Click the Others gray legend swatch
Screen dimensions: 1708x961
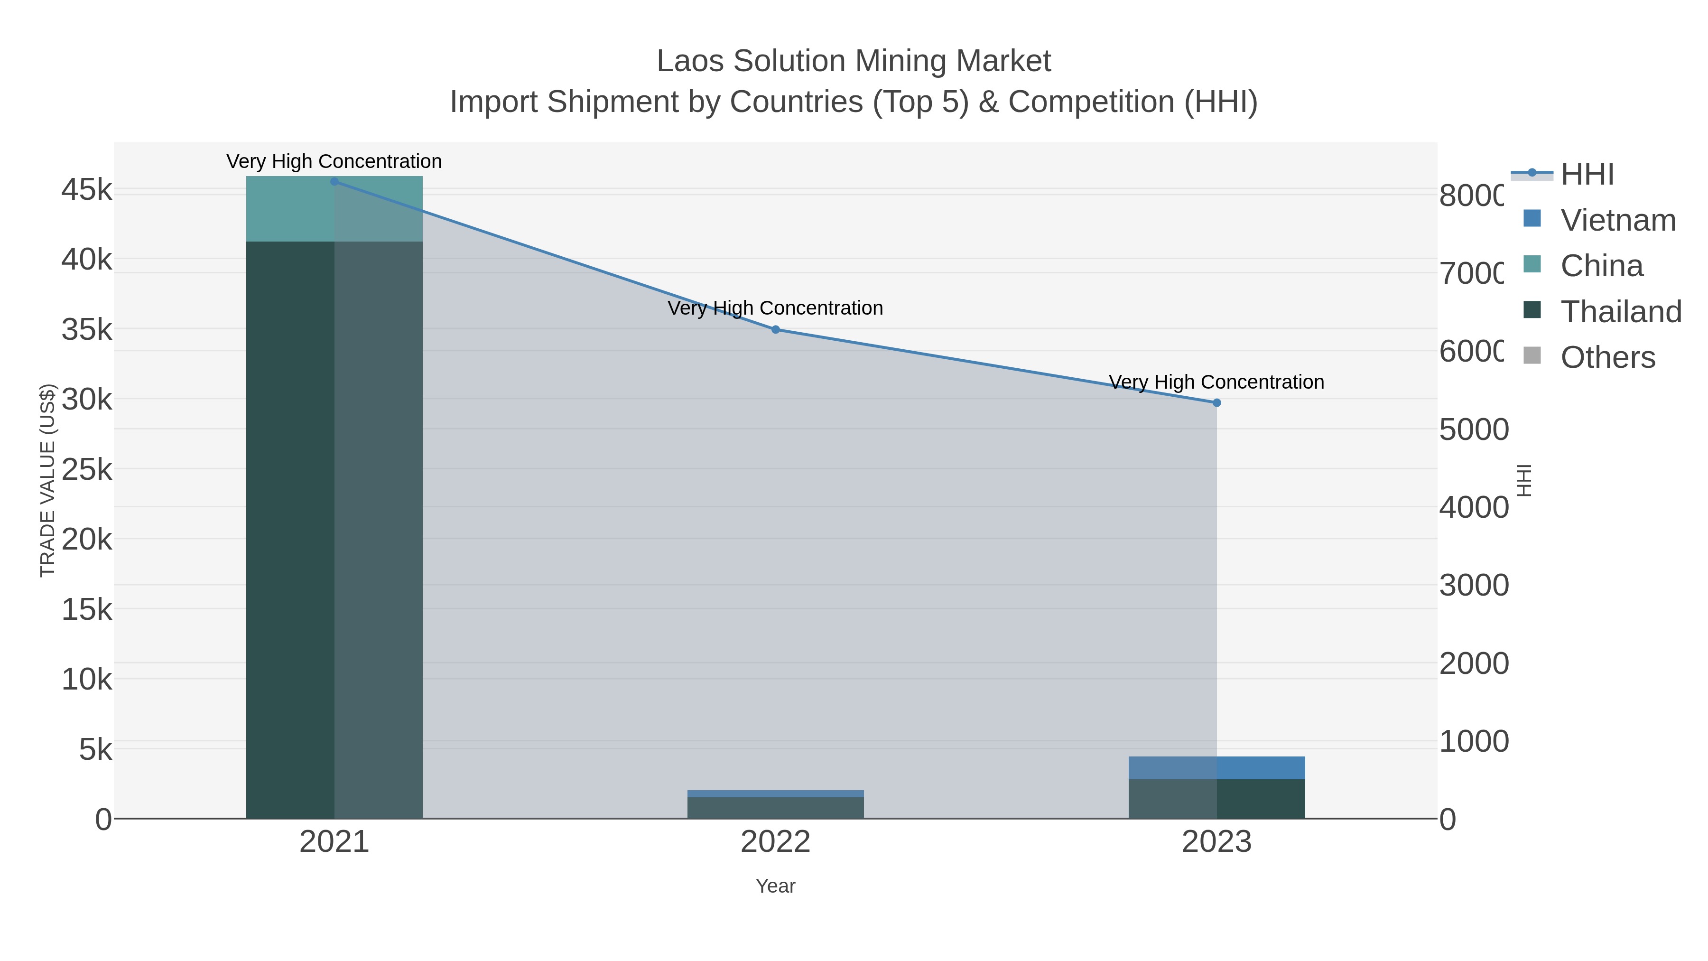click(x=1532, y=355)
